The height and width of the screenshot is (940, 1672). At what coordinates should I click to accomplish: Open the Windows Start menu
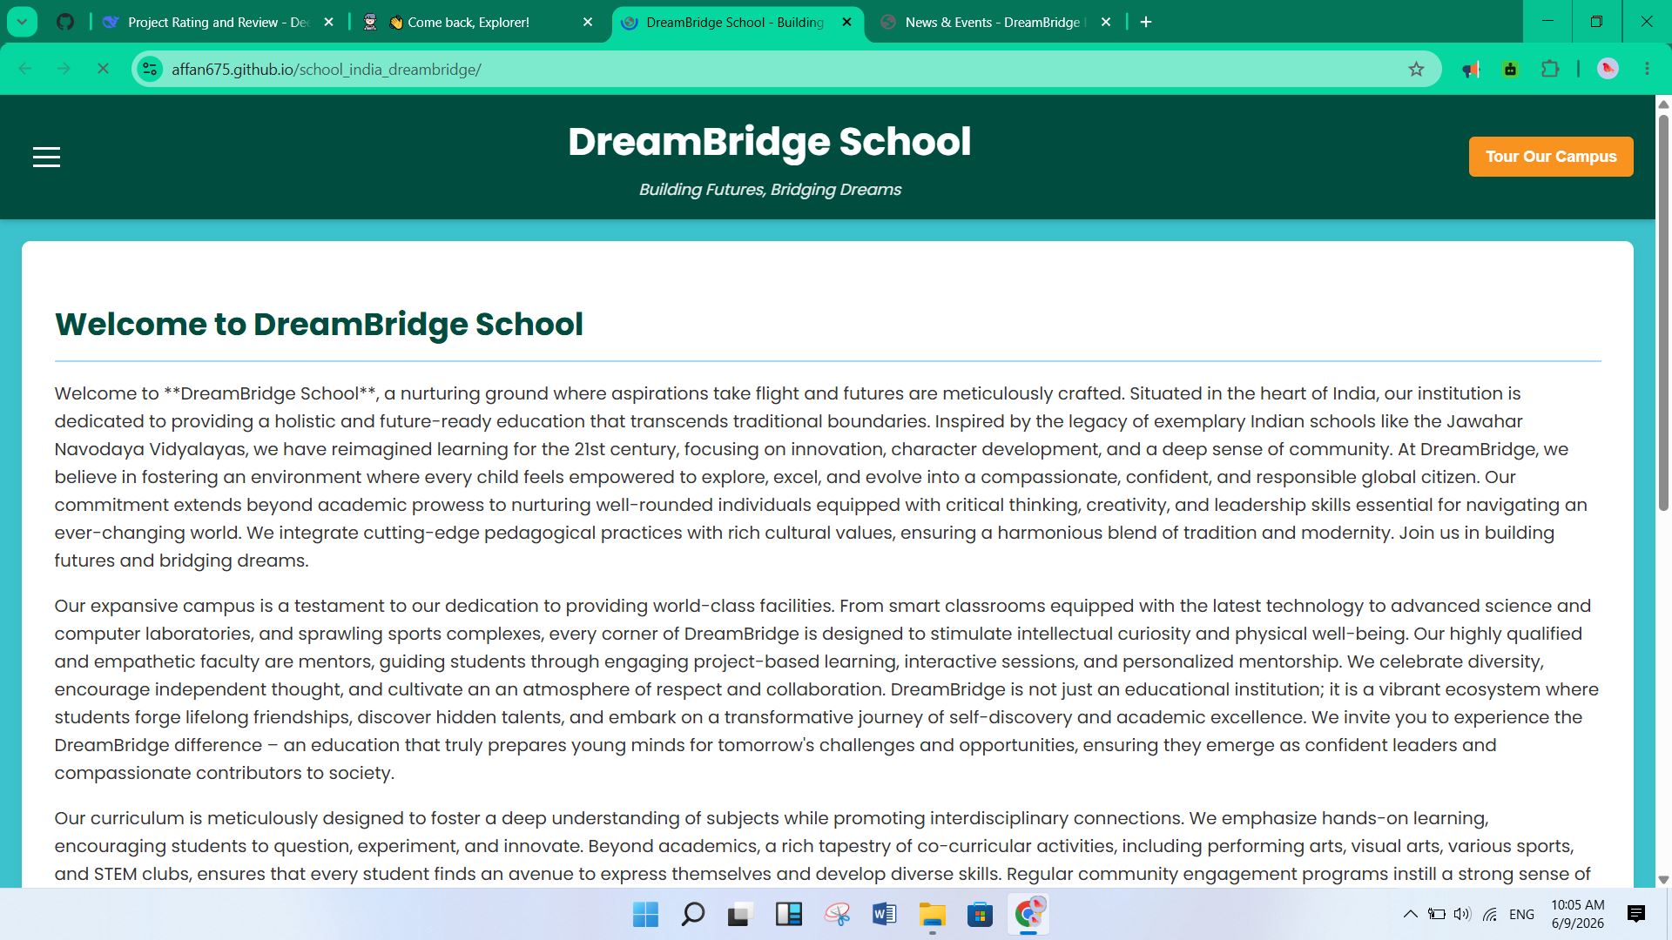[x=645, y=914]
